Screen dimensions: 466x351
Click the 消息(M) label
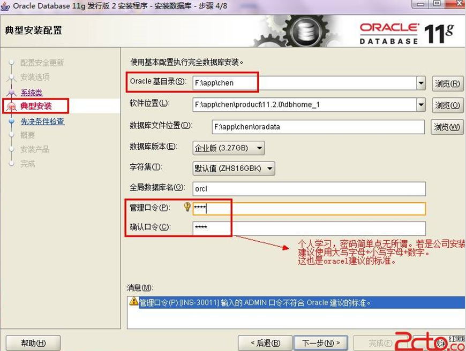tap(140, 287)
